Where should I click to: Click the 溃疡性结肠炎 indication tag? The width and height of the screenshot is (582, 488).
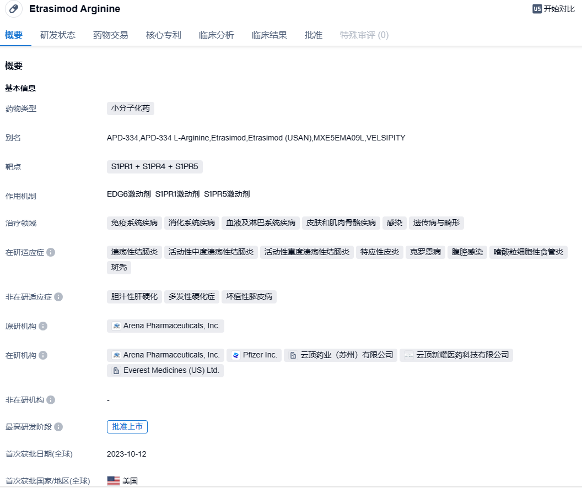click(x=134, y=252)
